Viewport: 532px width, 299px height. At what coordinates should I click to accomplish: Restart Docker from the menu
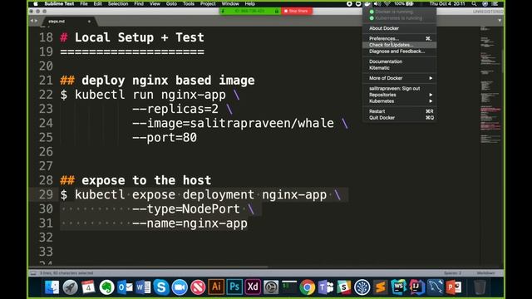pyautogui.click(x=400, y=111)
